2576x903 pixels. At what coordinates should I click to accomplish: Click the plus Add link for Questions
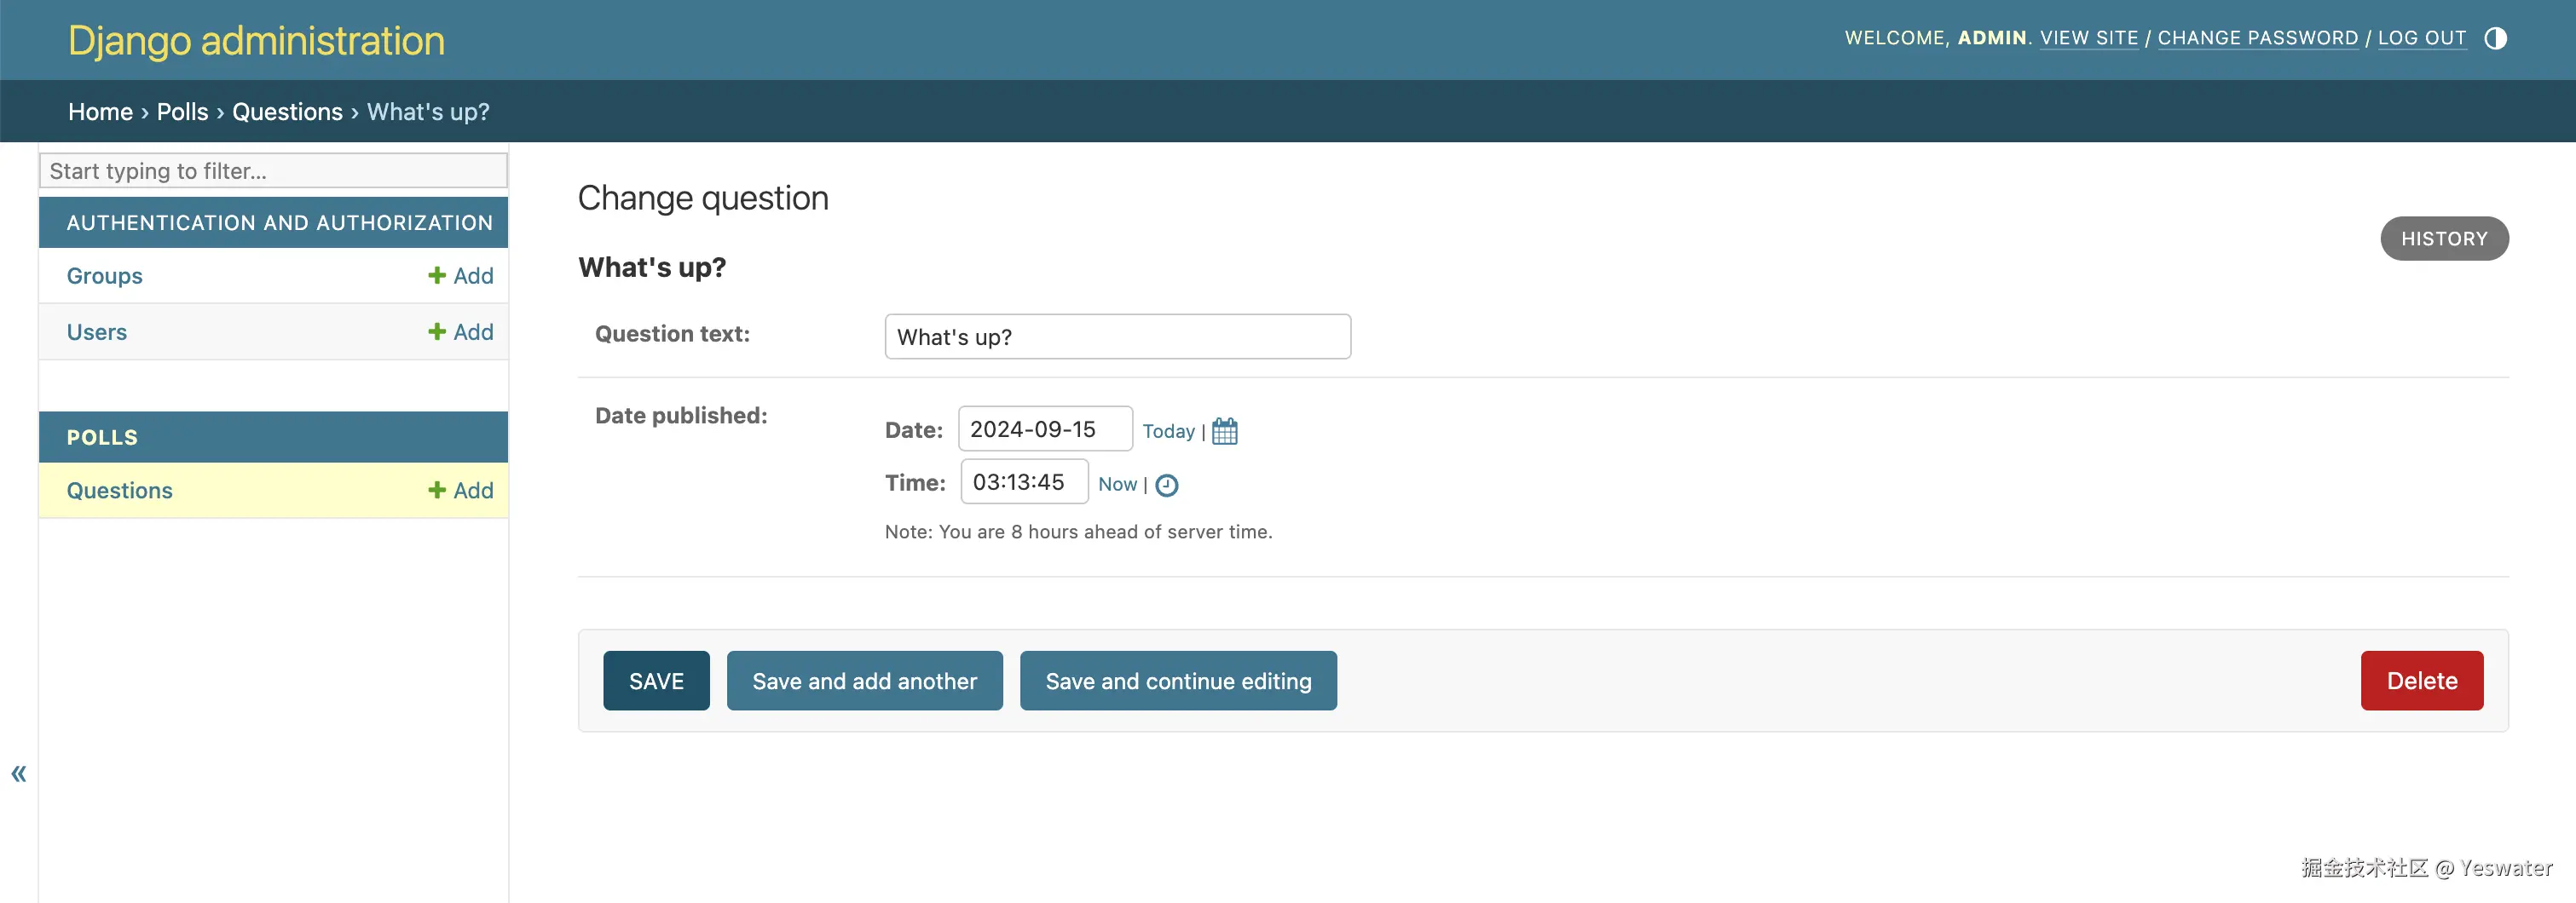pos(460,491)
